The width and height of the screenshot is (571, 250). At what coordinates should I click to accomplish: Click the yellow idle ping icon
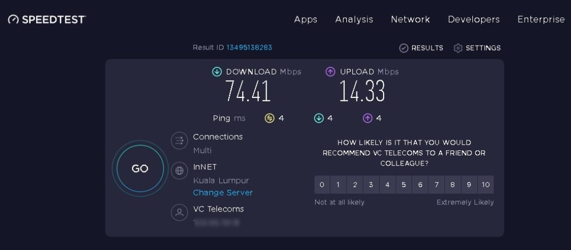pos(269,118)
